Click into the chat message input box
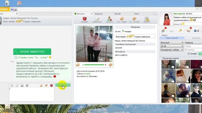 (x=32, y=94)
